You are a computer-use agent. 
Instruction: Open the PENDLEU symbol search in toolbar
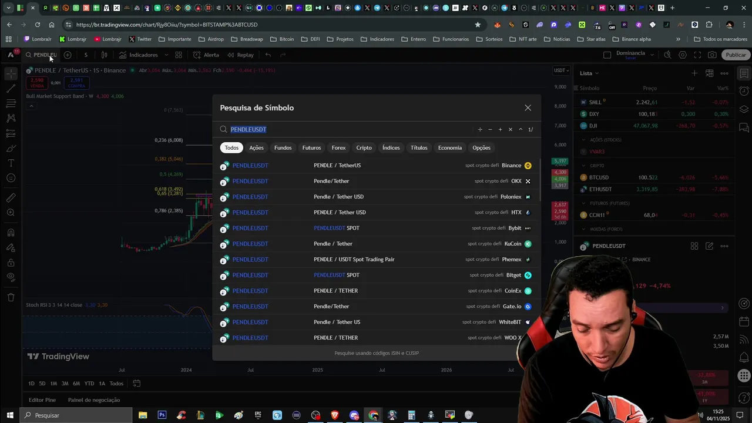[41, 55]
